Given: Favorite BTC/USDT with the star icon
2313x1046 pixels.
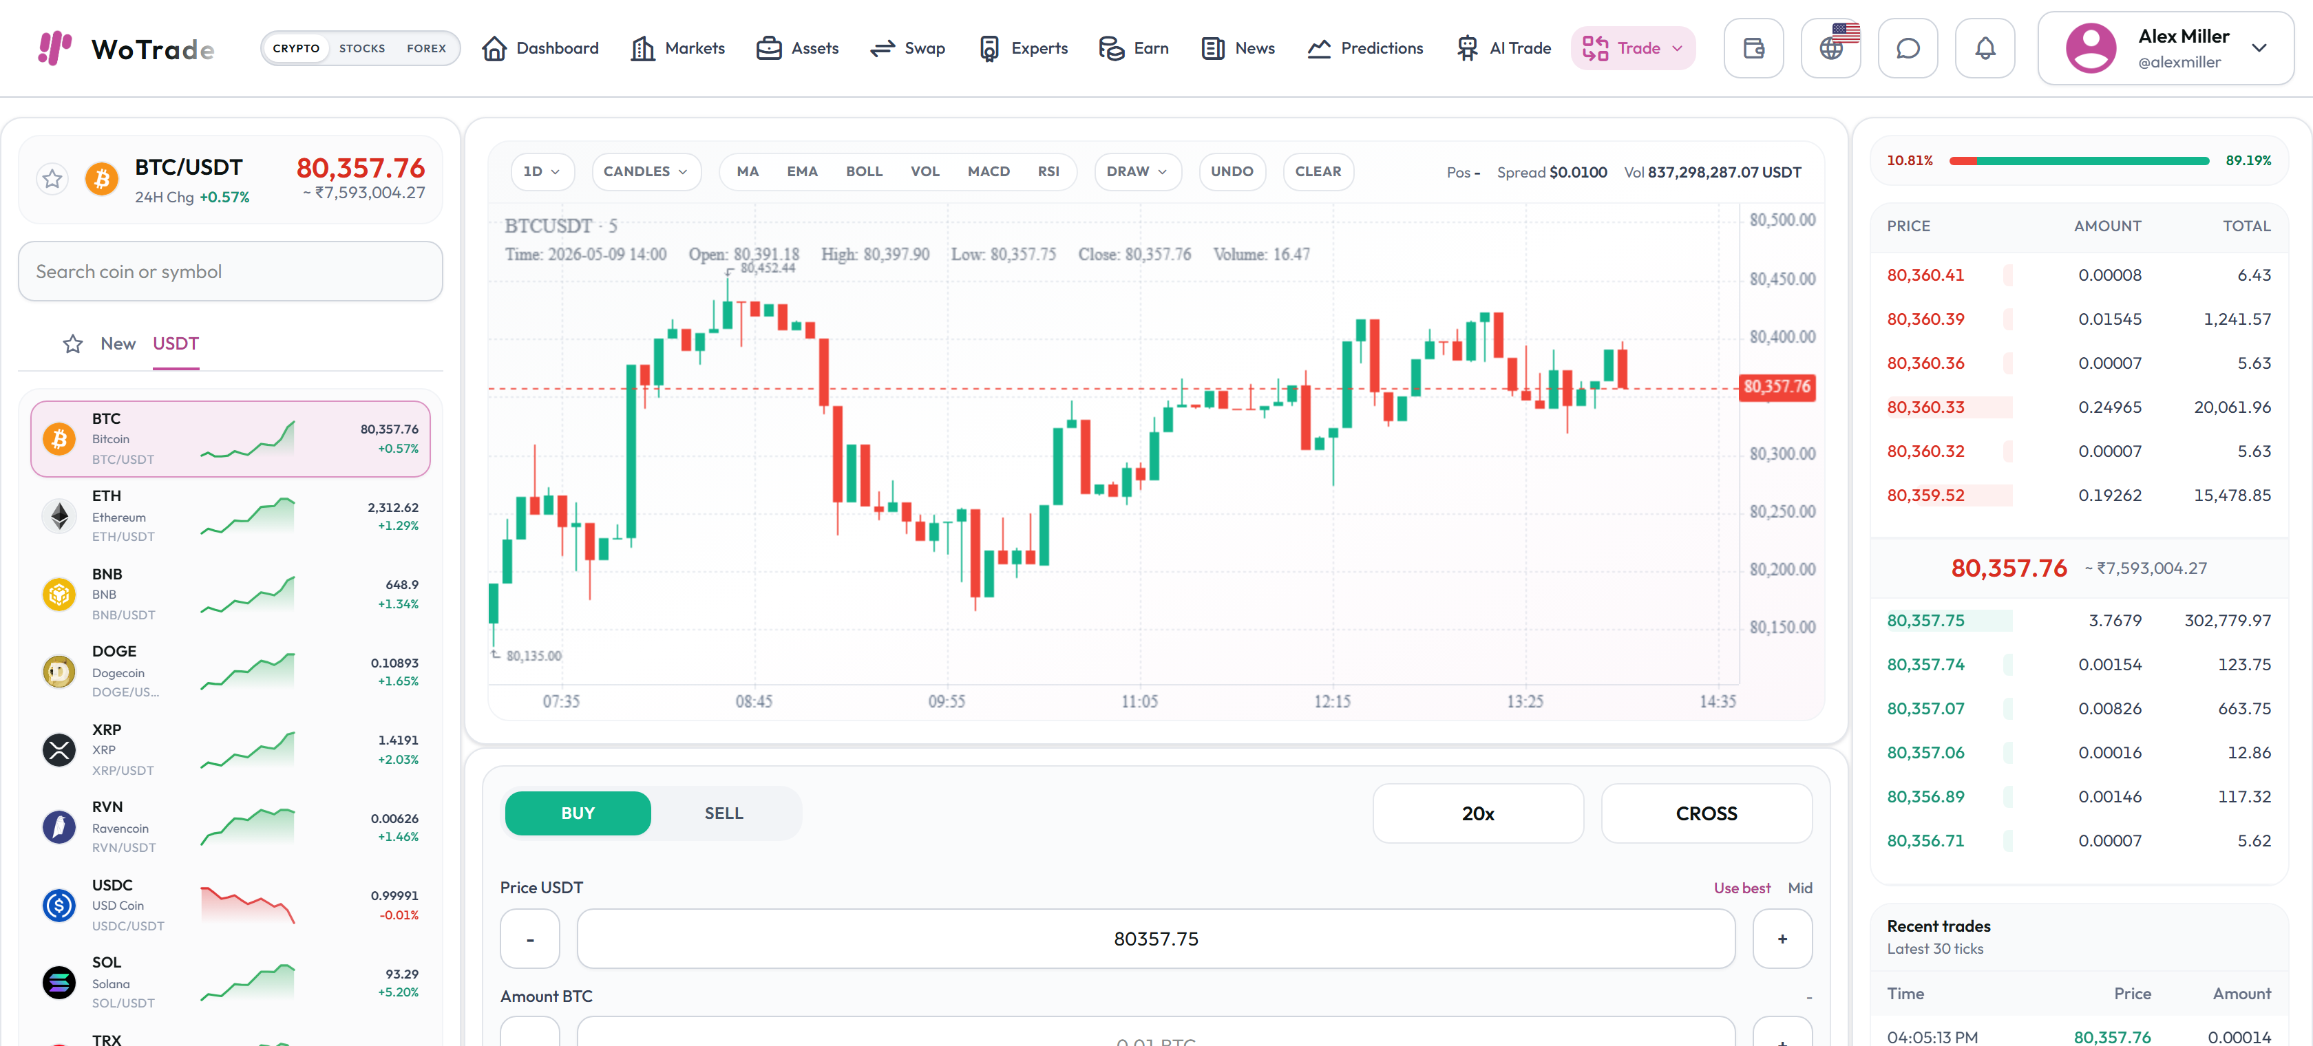Looking at the screenshot, I should click(53, 179).
